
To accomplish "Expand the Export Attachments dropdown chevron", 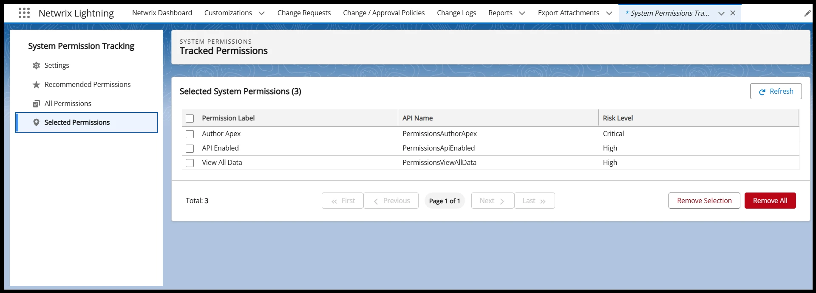I will [609, 14].
